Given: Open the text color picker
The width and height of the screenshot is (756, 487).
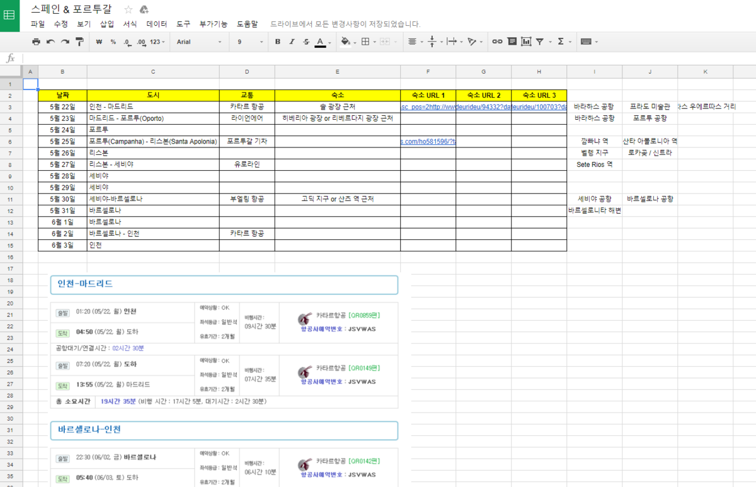Looking at the screenshot, I should click(x=320, y=42).
